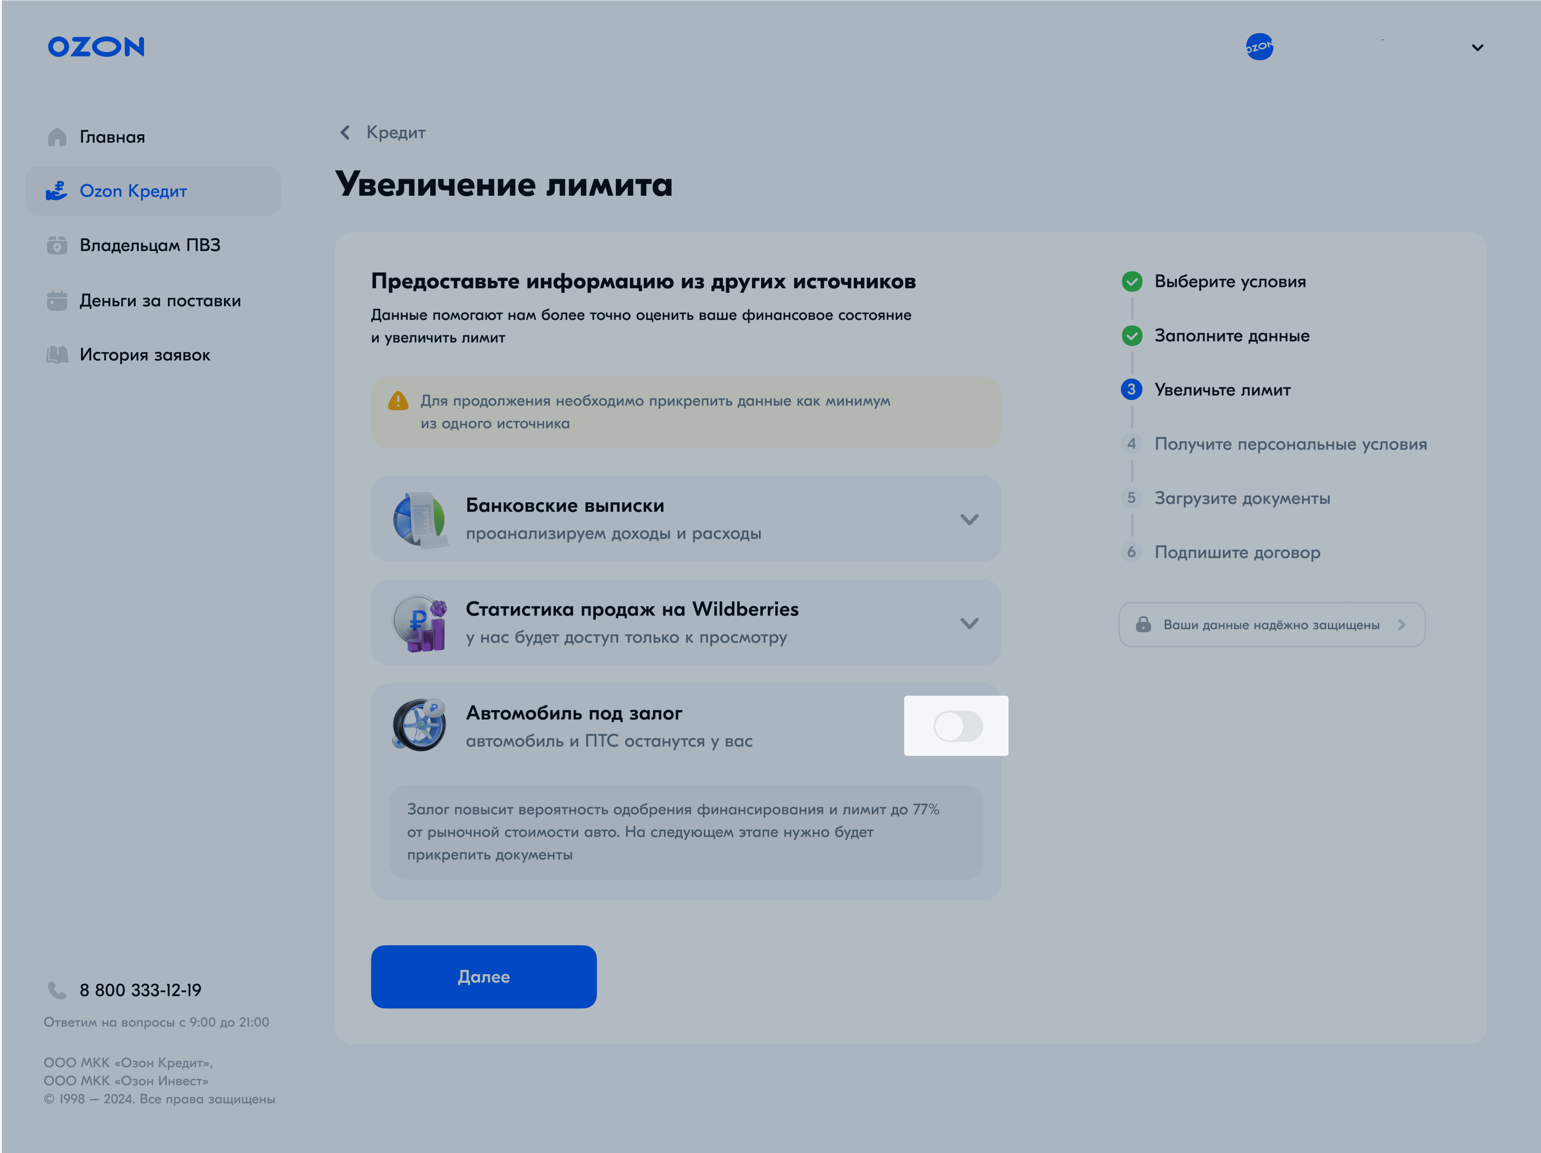This screenshot has height=1153, width=1541.
Task: Click the Главная home icon
Action: point(56,137)
